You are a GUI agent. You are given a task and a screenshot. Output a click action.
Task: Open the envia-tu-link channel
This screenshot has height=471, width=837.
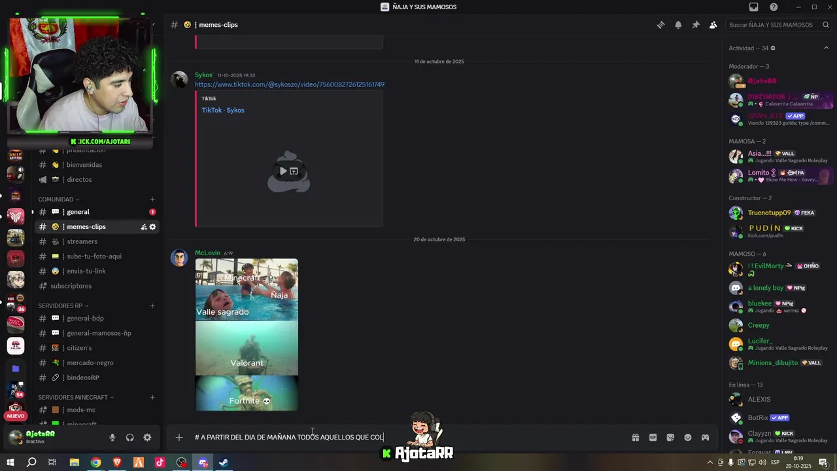[x=96, y=271]
